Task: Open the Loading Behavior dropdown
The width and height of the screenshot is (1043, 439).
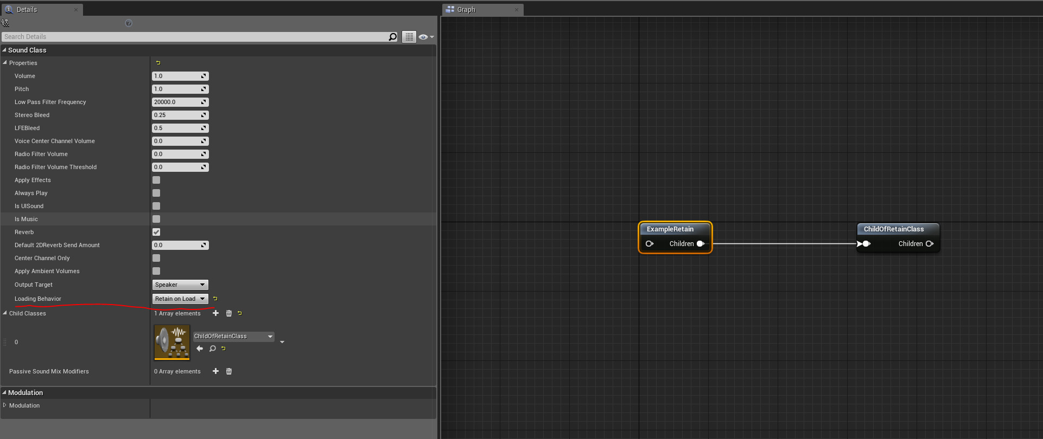Action: (x=180, y=299)
